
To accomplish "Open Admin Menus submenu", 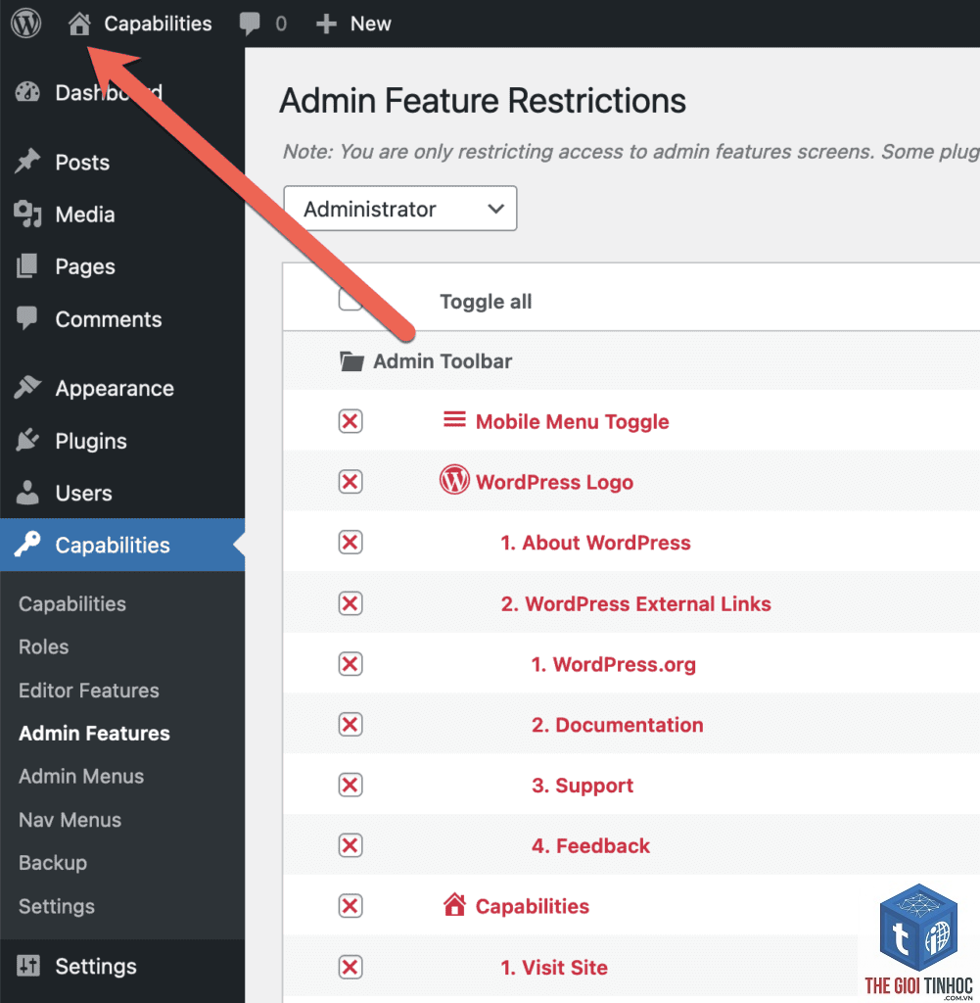I will point(81,776).
